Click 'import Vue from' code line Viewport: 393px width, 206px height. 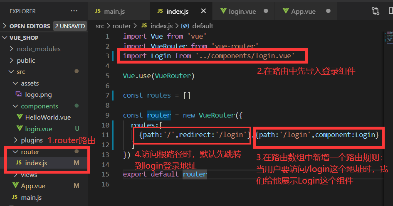165,36
